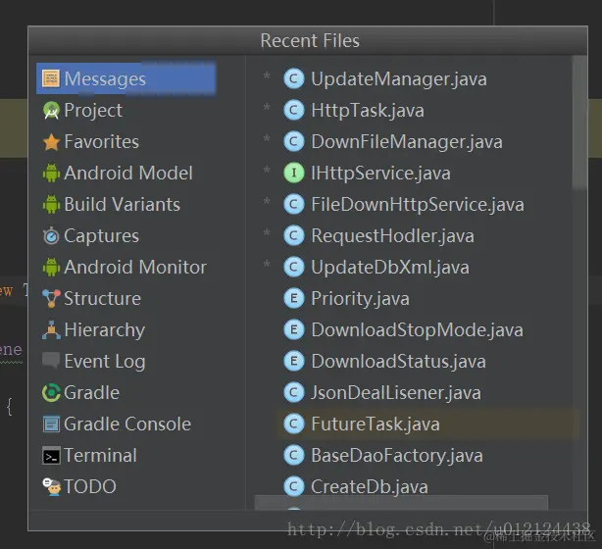
Task: Click the Recent Files vertical scrollbar thumb
Action: click(579, 123)
